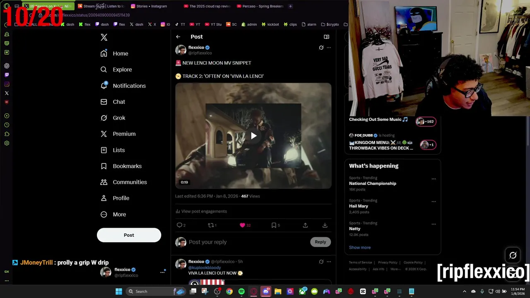Open View post engagements
530x298 pixels.
tap(201, 211)
